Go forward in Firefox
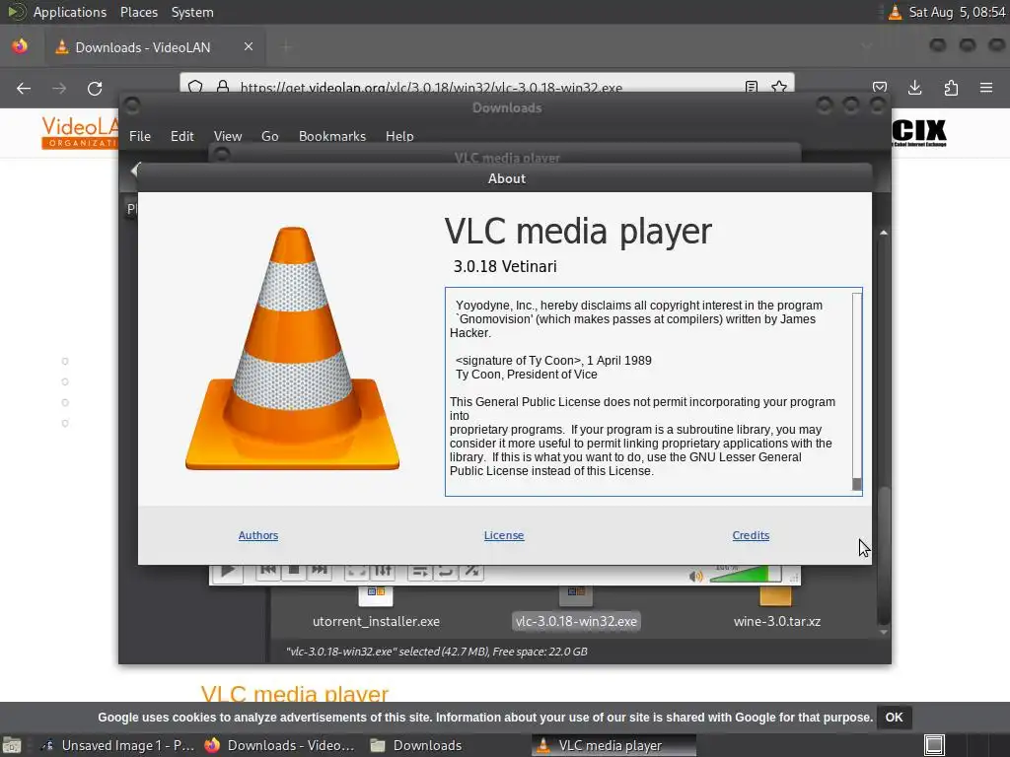Viewport: 1010px width, 757px height. click(59, 88)
